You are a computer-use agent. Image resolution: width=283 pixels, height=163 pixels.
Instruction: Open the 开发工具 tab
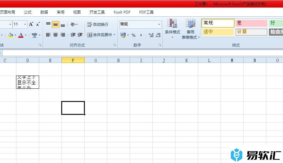(x=97, y=12)
